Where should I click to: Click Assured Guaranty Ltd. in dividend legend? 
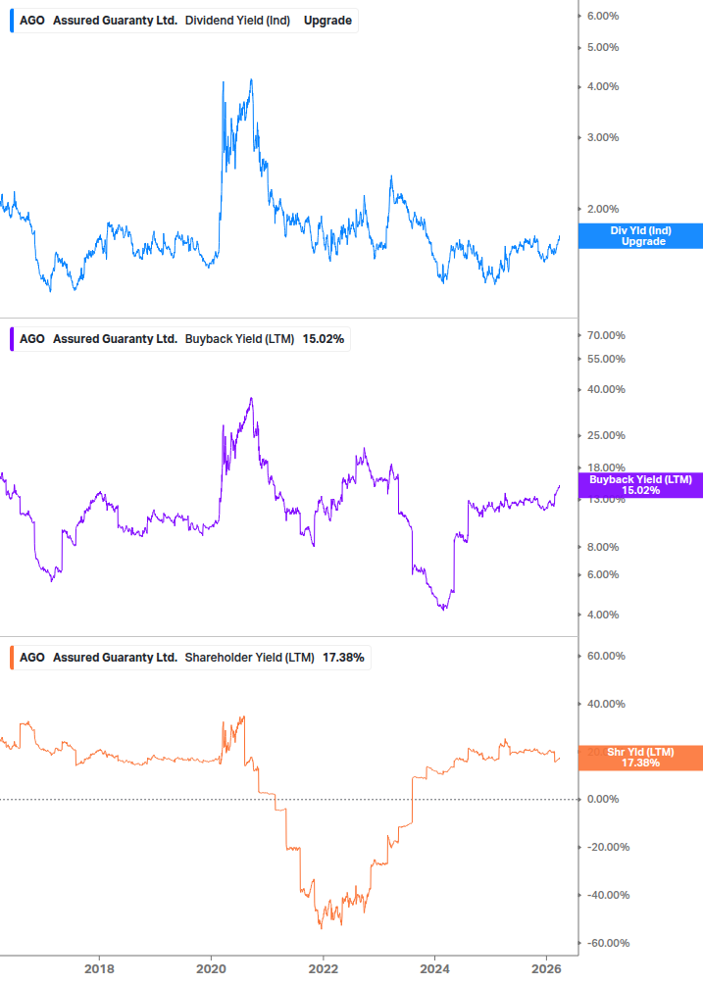click(115, 21)
